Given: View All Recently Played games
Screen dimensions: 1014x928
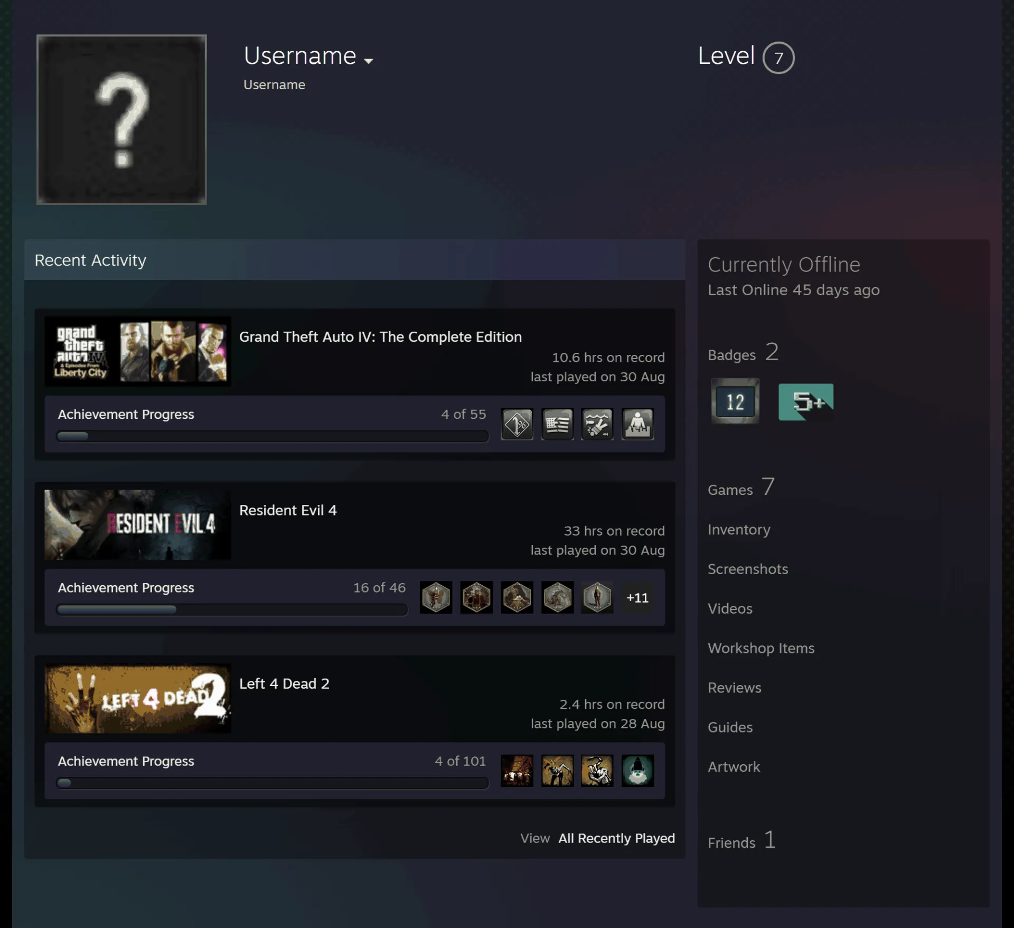Looking at the screenshot, I should (616, 838).
